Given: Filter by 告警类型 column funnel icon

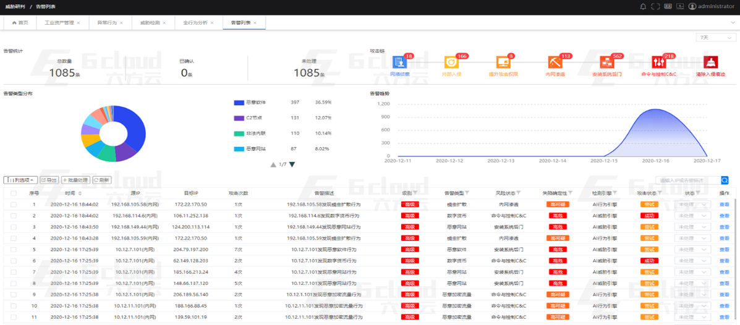Looking at the screenshot, I should pyautogui.click(x=467, y=193).
